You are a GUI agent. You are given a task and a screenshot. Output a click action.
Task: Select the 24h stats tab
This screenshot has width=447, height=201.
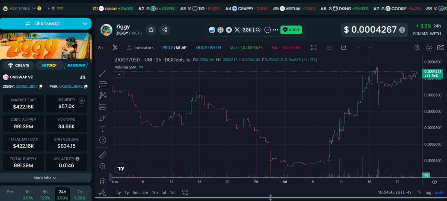pyautogui.click(x=62, y=194)
